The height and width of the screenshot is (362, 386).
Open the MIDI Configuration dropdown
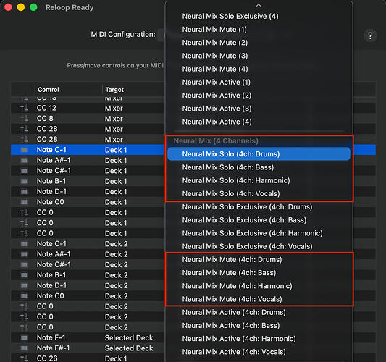click(161, 35)
